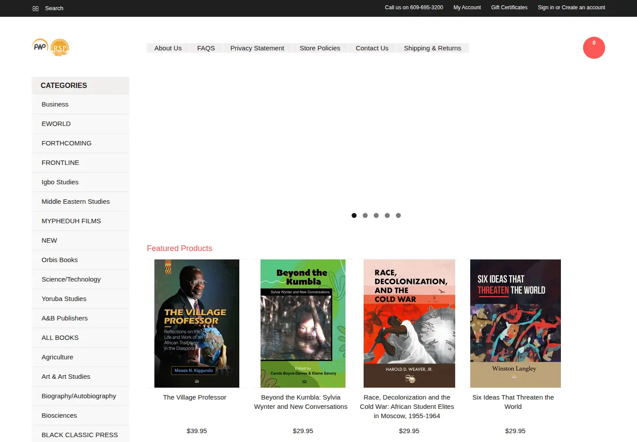Image resolution: width=637 pixels, height=442 pixels.
Task: Click Sign in link
Action: click(546, 8)
